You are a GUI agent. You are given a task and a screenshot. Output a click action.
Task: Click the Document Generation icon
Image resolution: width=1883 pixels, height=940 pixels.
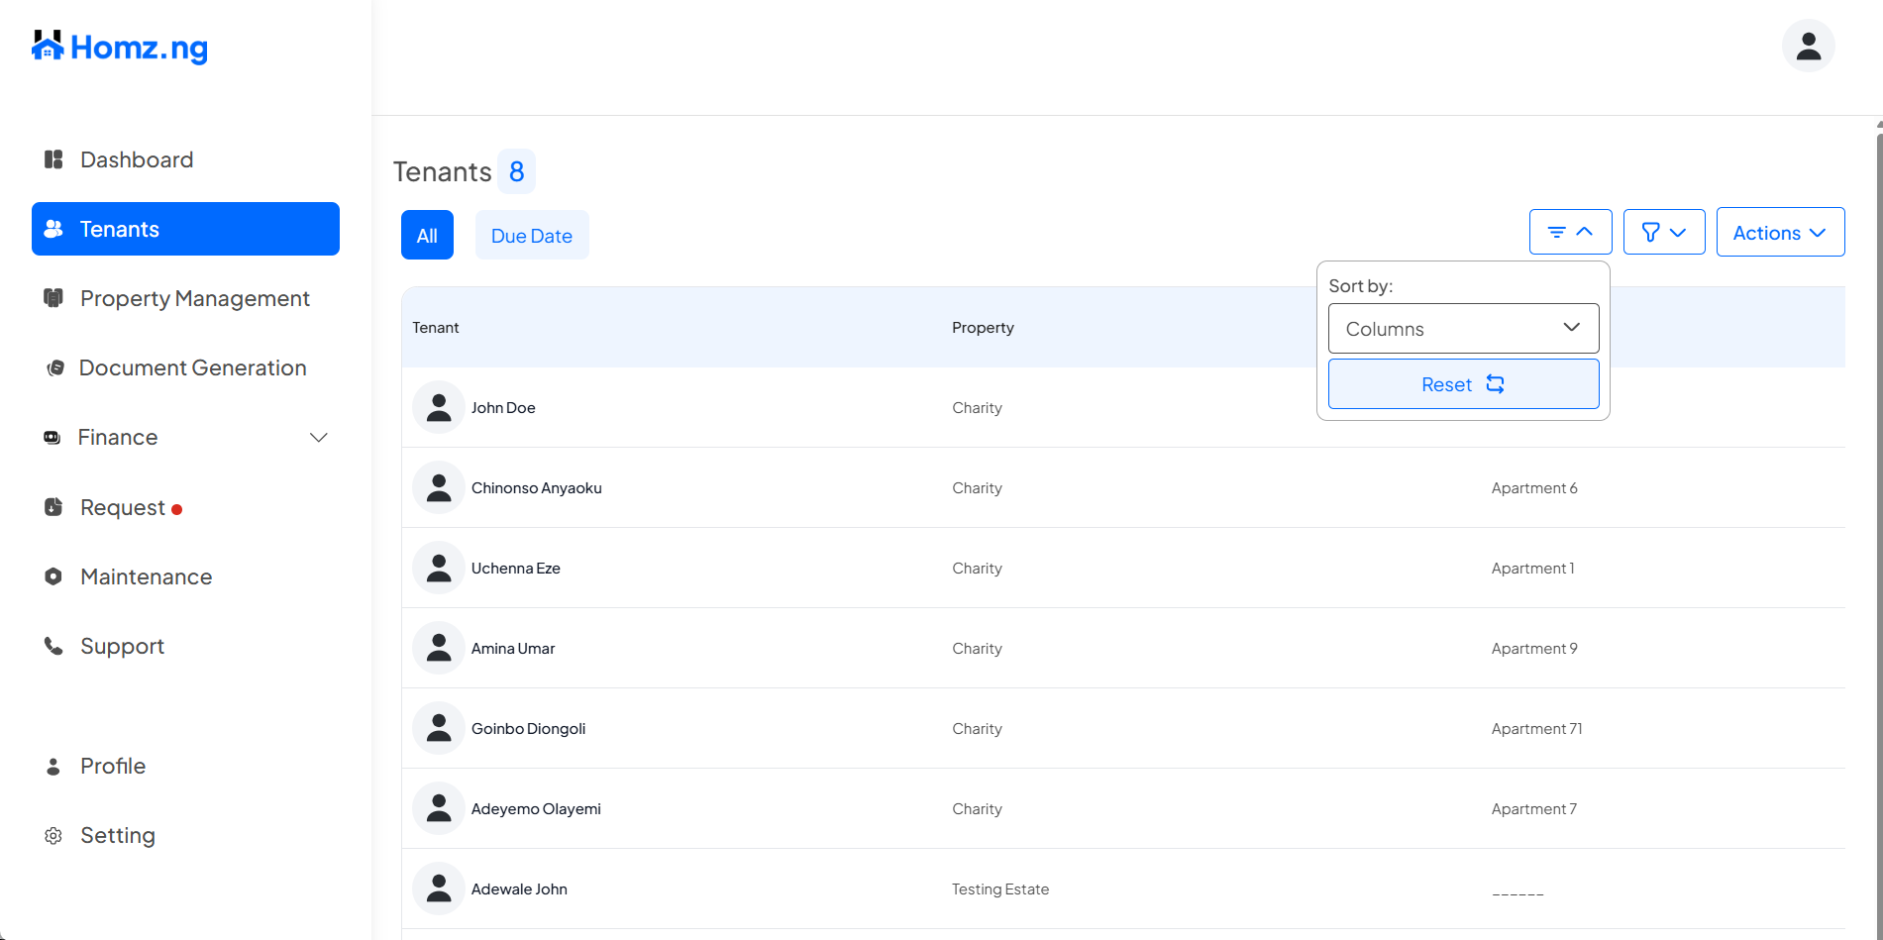tap(55, 367)
